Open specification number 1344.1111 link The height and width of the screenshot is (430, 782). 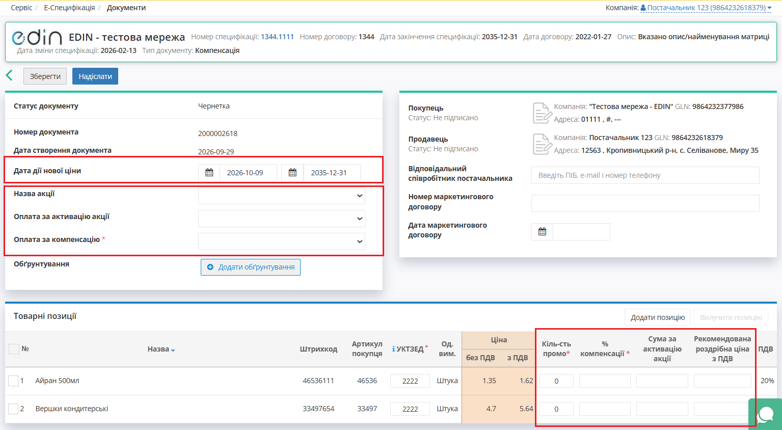point(277,37)
